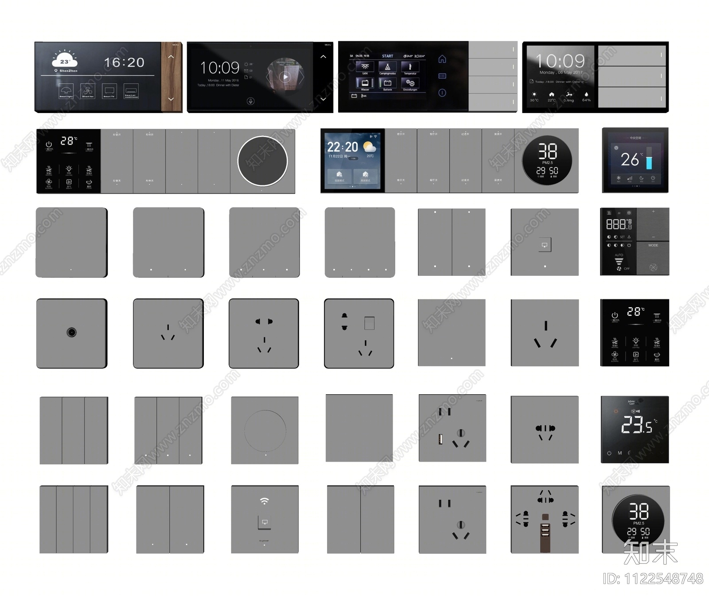Tap M mode on the Johnson Controls thermostat

click(619, 453)
